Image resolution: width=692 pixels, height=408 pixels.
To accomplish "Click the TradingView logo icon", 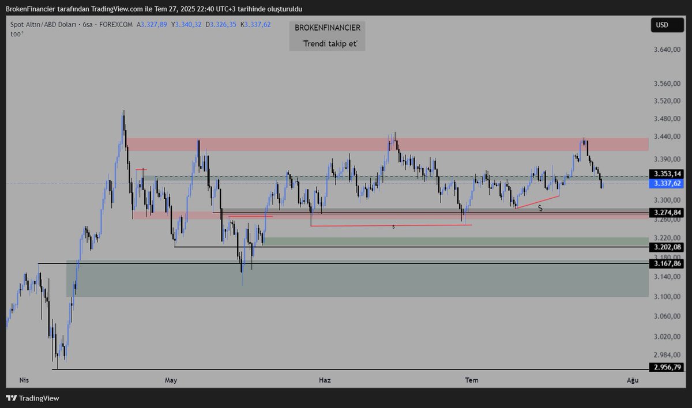I will click(10, 398).
